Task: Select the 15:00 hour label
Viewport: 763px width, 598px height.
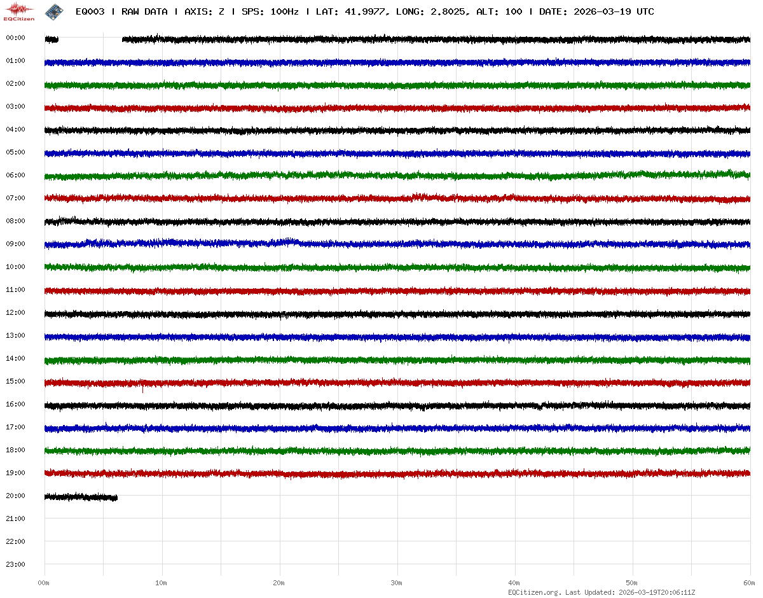Action: pos(15,381)
